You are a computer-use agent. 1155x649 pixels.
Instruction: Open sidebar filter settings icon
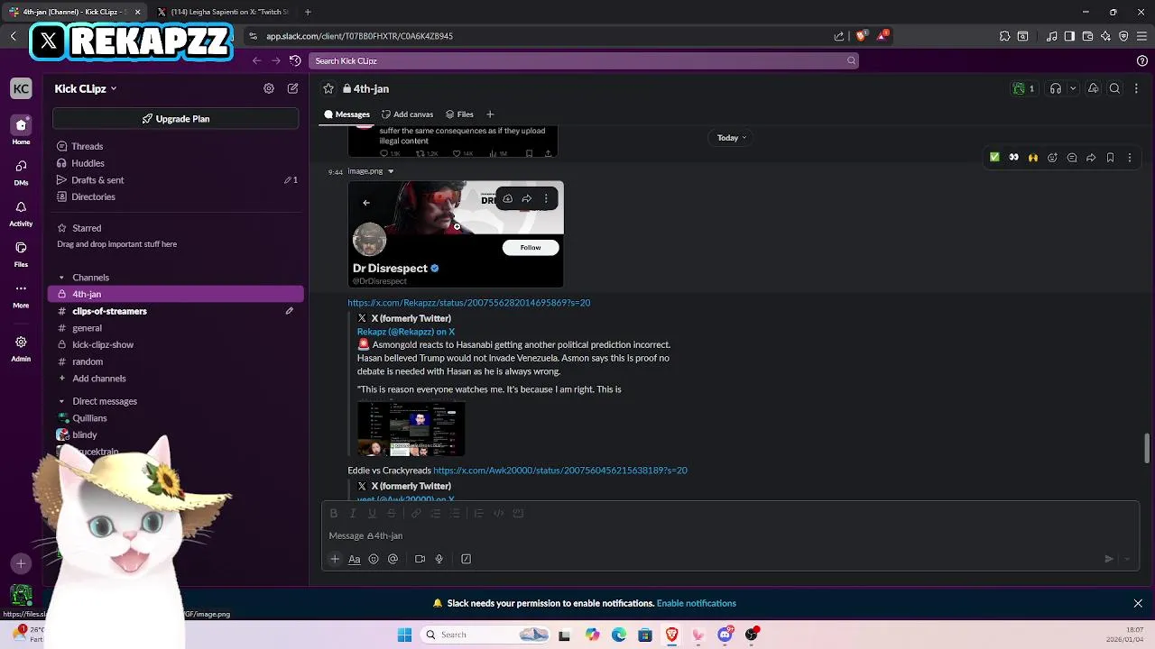coord(269,88)
